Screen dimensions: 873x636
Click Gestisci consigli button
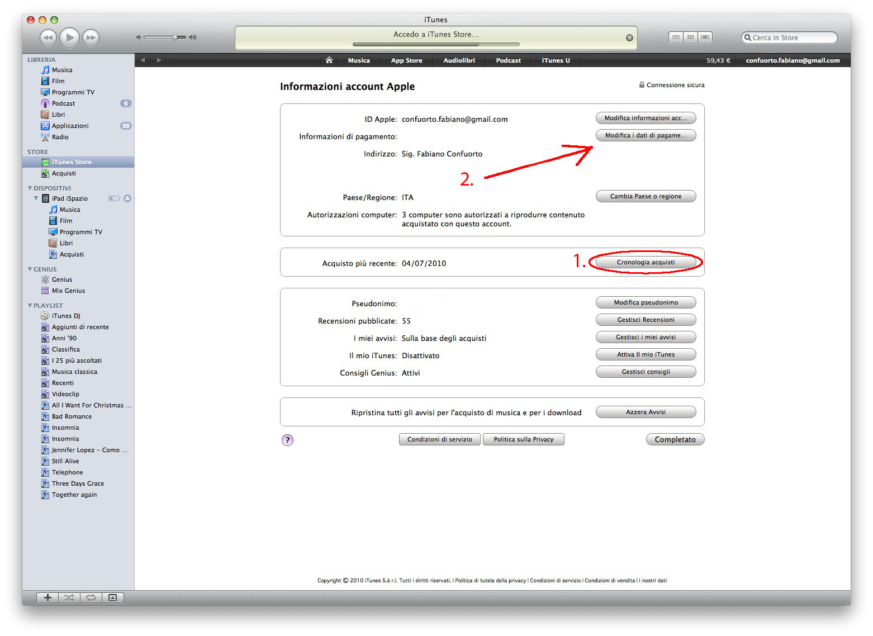point(646,372)
